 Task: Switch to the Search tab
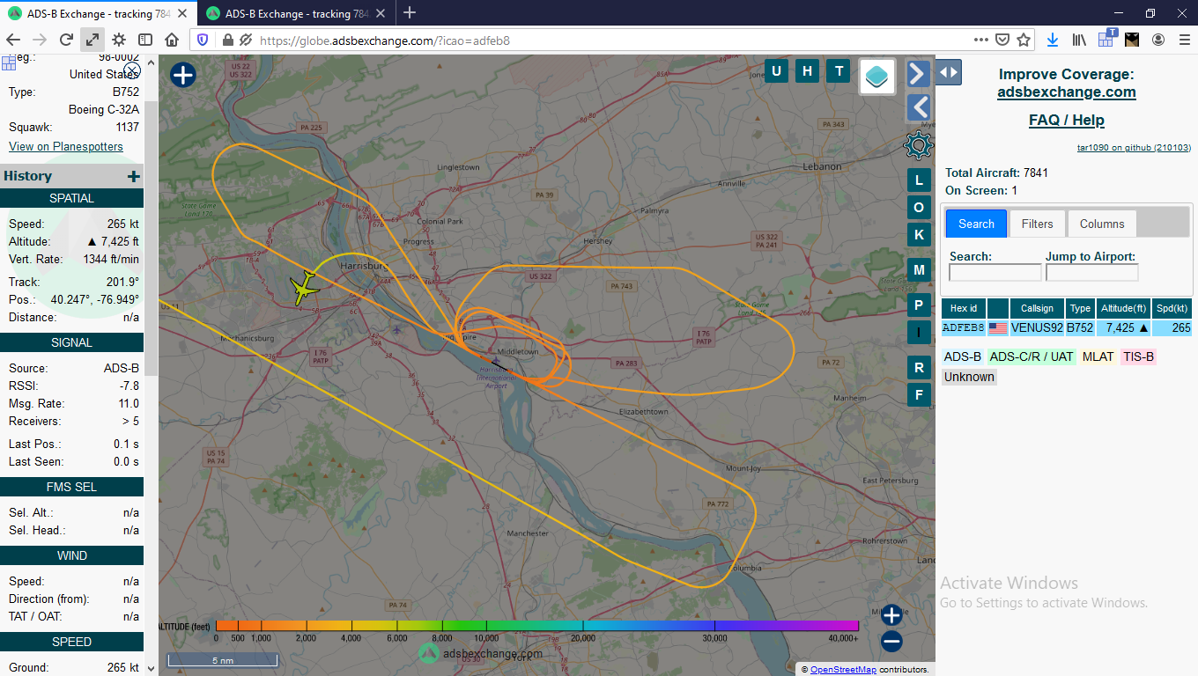(x=976, y=224)
